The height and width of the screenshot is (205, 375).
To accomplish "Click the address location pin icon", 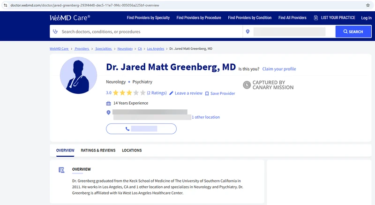I will (x=108, y=113).
